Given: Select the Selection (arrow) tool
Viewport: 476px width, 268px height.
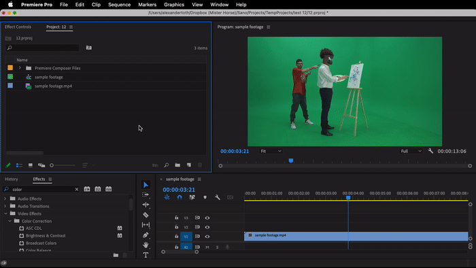Looking at the screenshot, I should pos(146,185).
